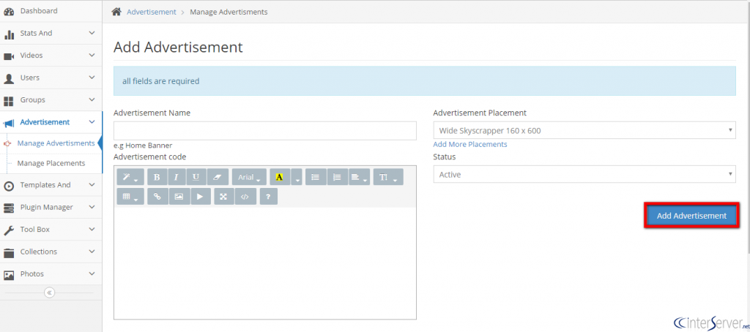750x332 pixels.
Task: Insert an ordered numbered list
Action: (337, 177)
